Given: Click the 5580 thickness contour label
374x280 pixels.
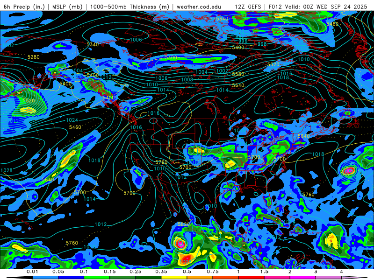Looking at the screenshot, I should tap(238, 74).
